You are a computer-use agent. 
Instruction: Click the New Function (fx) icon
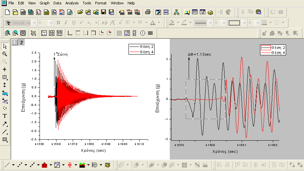pos(54,12)
